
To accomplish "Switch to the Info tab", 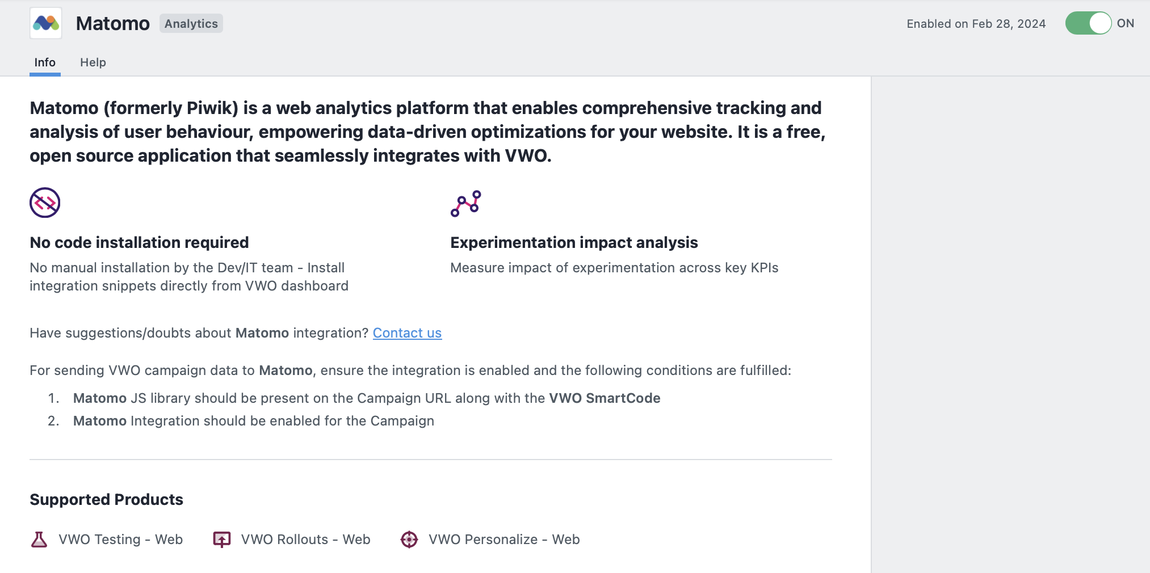I will point(45,62).
